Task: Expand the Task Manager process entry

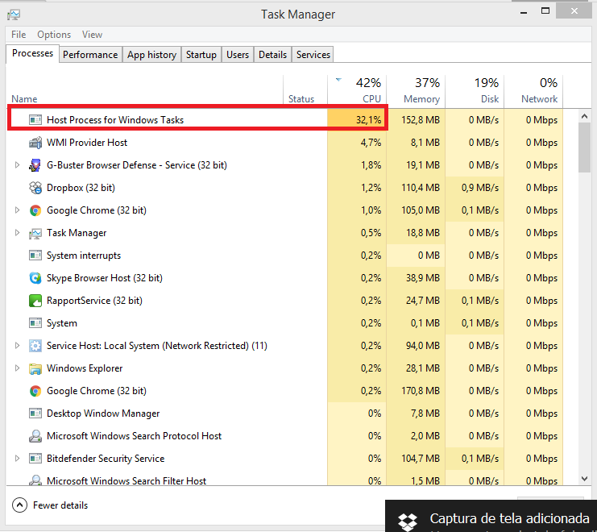Action: click(x=17, y=233)
